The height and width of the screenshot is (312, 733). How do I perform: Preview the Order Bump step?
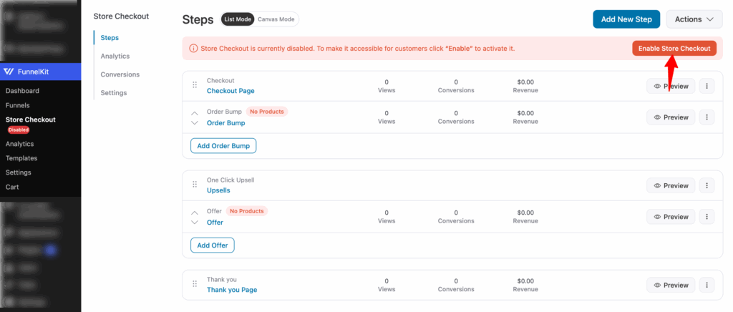671,117
